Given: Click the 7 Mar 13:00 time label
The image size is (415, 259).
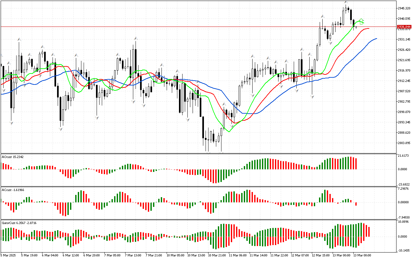Looking at the screenshot, I should coord(133,255).
